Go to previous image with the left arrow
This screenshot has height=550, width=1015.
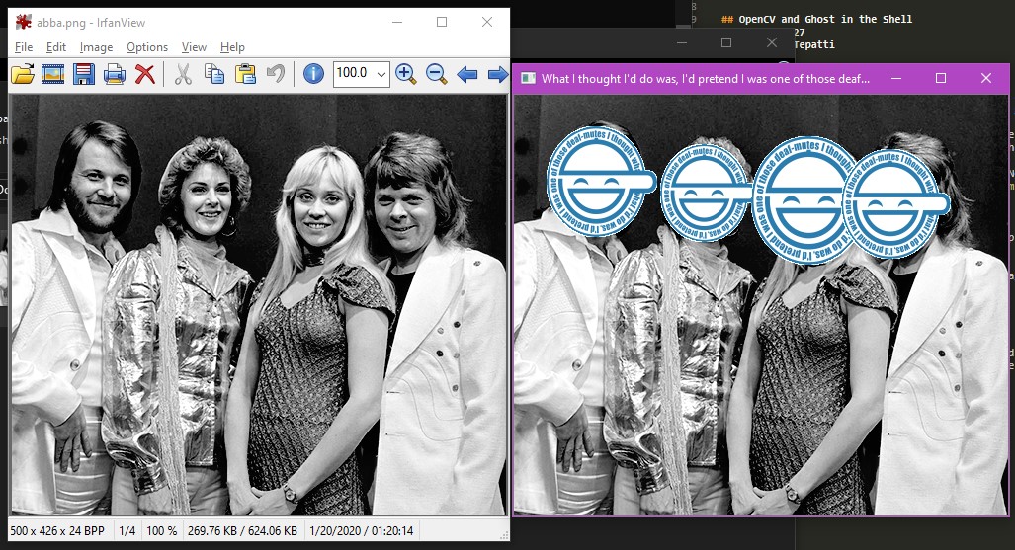[466, 74]
